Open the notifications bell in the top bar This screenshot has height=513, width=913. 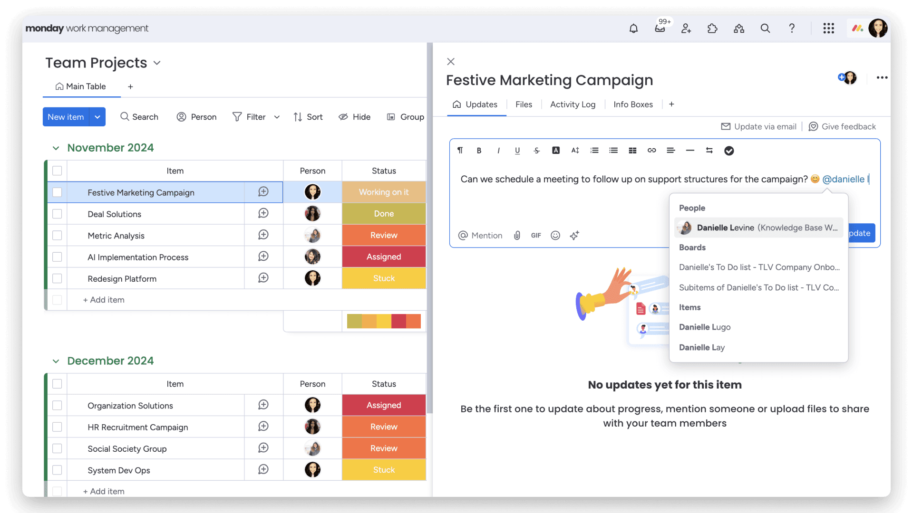pyautogui.click(x=633, y=28)
